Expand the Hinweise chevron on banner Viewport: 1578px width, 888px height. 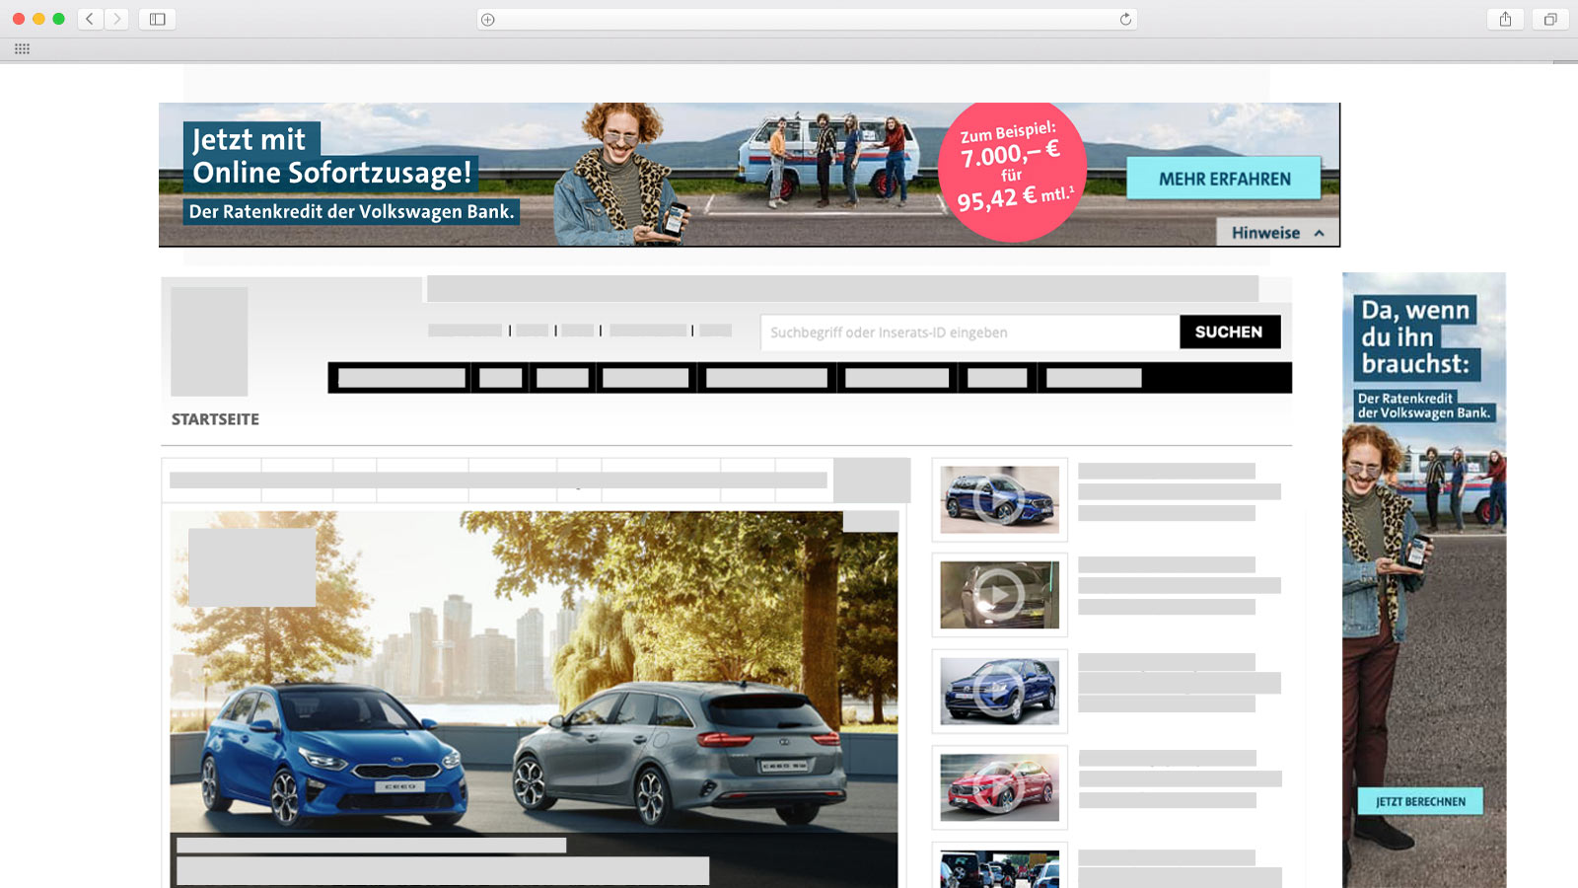1319,233
